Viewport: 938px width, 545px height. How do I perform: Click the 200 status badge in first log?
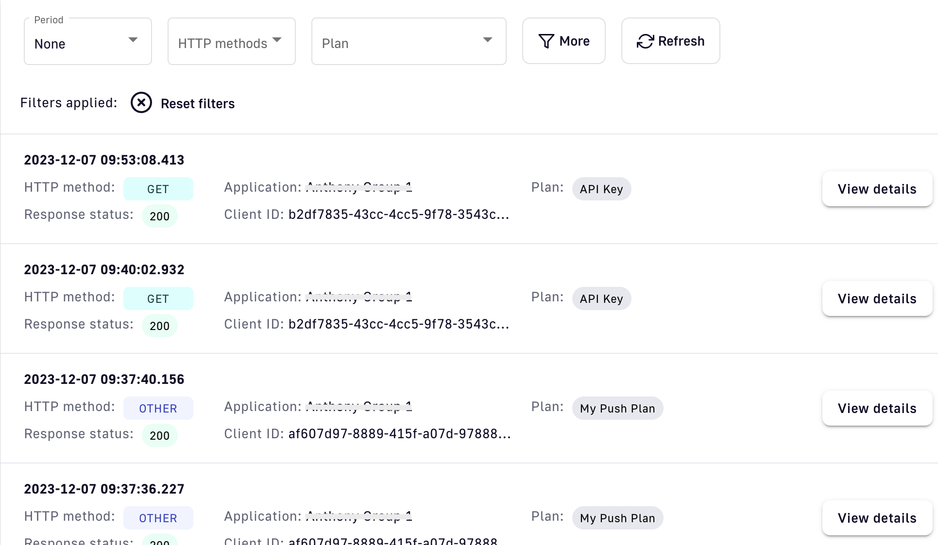pos(159,216)
